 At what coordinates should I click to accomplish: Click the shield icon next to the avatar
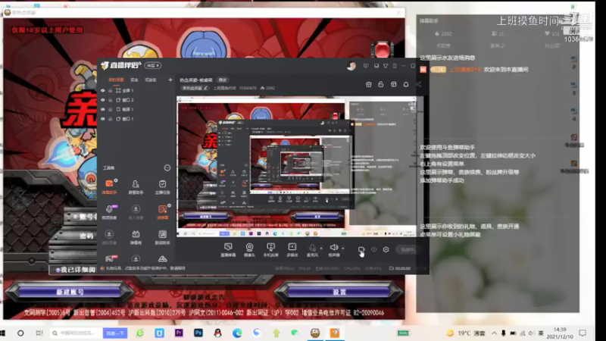click(x=366, y=66)
